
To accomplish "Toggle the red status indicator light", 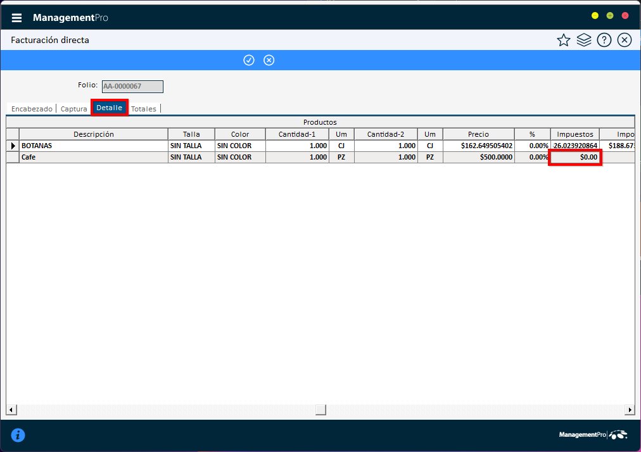I will tap(625, 15).
